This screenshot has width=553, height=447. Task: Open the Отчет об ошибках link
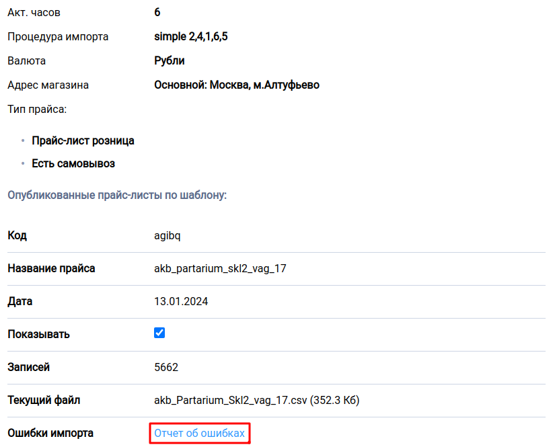199,433
